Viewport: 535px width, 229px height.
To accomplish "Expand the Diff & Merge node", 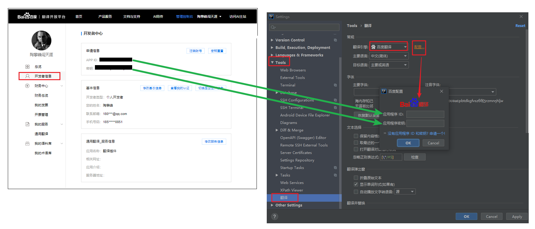I will (277, 130).
